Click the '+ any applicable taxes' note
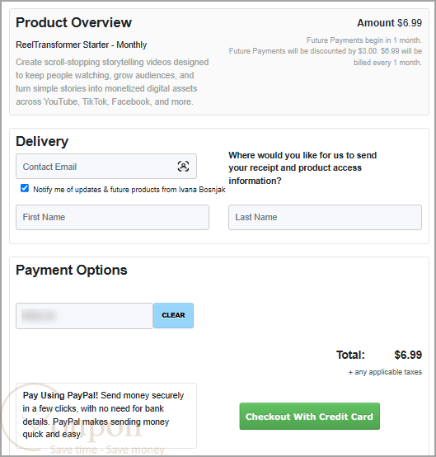Image resolution: width=436 pixels, height=457 pixels. click(x=385, y=372)
